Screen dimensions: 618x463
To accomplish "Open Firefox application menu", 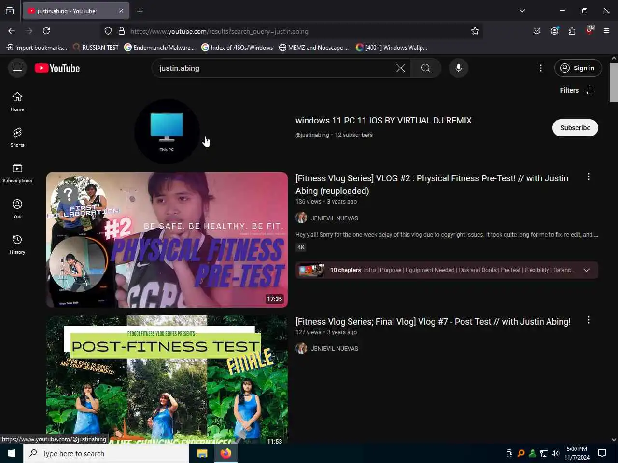I will tap(606, 31).
